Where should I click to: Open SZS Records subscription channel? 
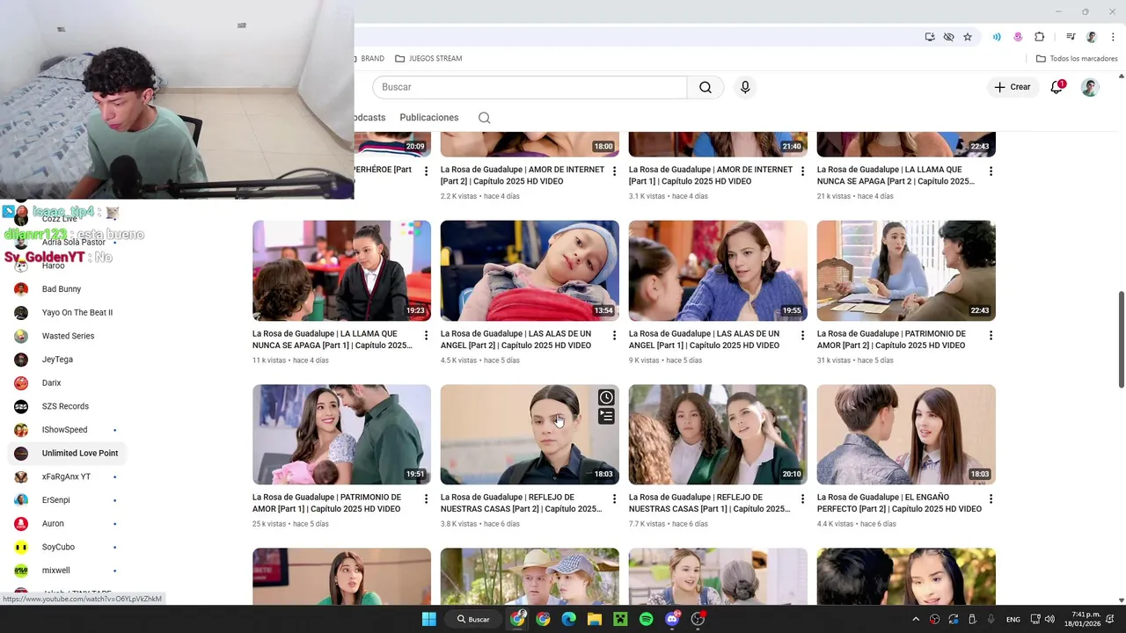(x=66, y=406)
